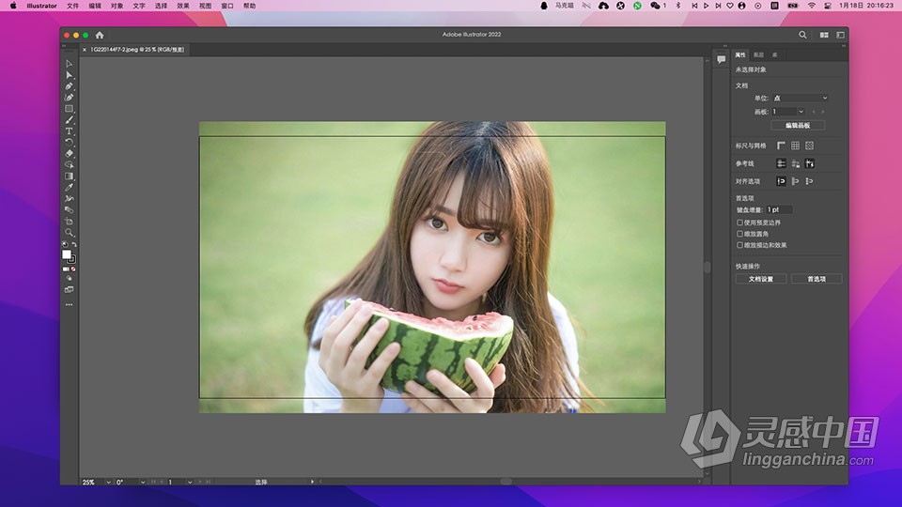Click the 键盘增量 1 pt field
902x507 pixels.
[x=779, y=209]
